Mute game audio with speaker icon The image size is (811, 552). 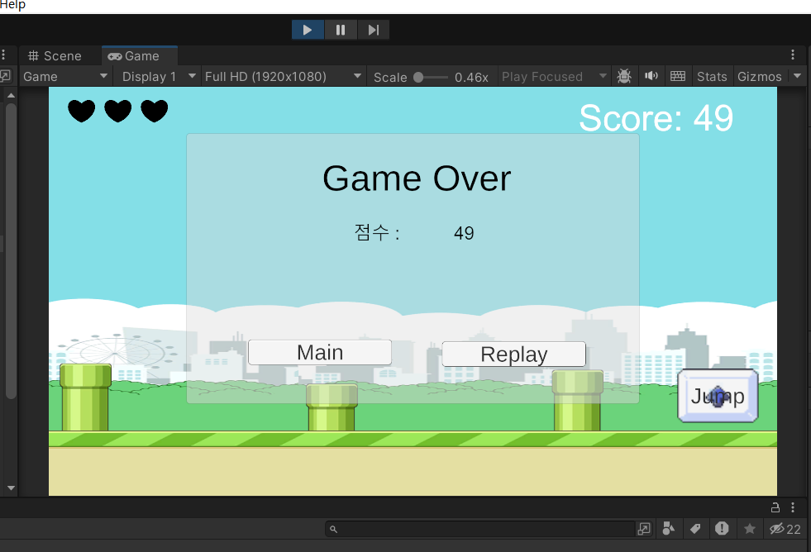[651, 77]
